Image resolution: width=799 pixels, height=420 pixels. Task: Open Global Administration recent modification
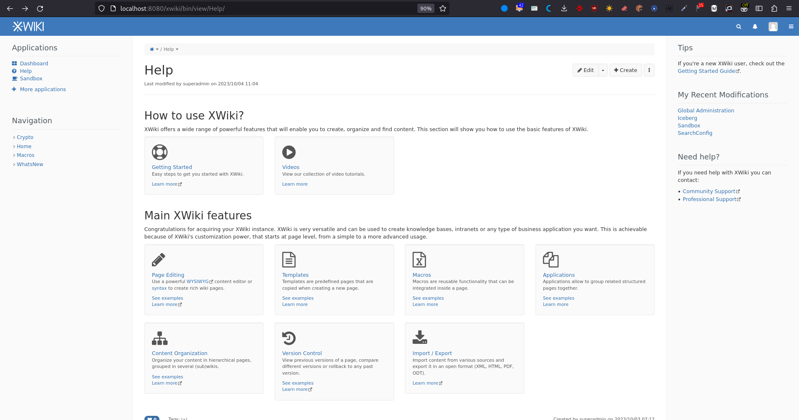click(706, 110)
